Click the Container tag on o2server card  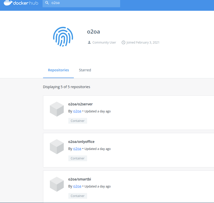tap(78, 121)
